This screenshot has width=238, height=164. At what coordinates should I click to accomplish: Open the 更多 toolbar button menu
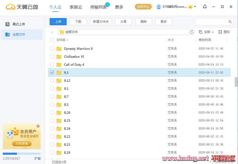tap(164, 22)
